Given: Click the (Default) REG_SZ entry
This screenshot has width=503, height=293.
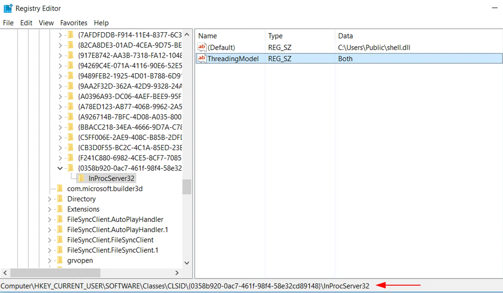Looking at the screenshot, I should point(221,47).
